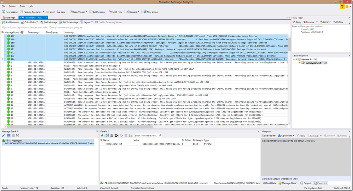
Task: Toggle the Details field-brackets view icon
Action: tap(107, 136)
